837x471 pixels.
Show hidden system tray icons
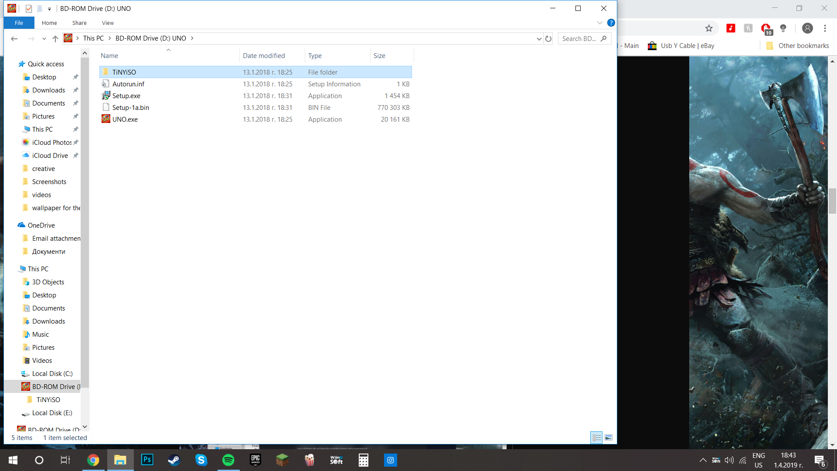(703, 460)
